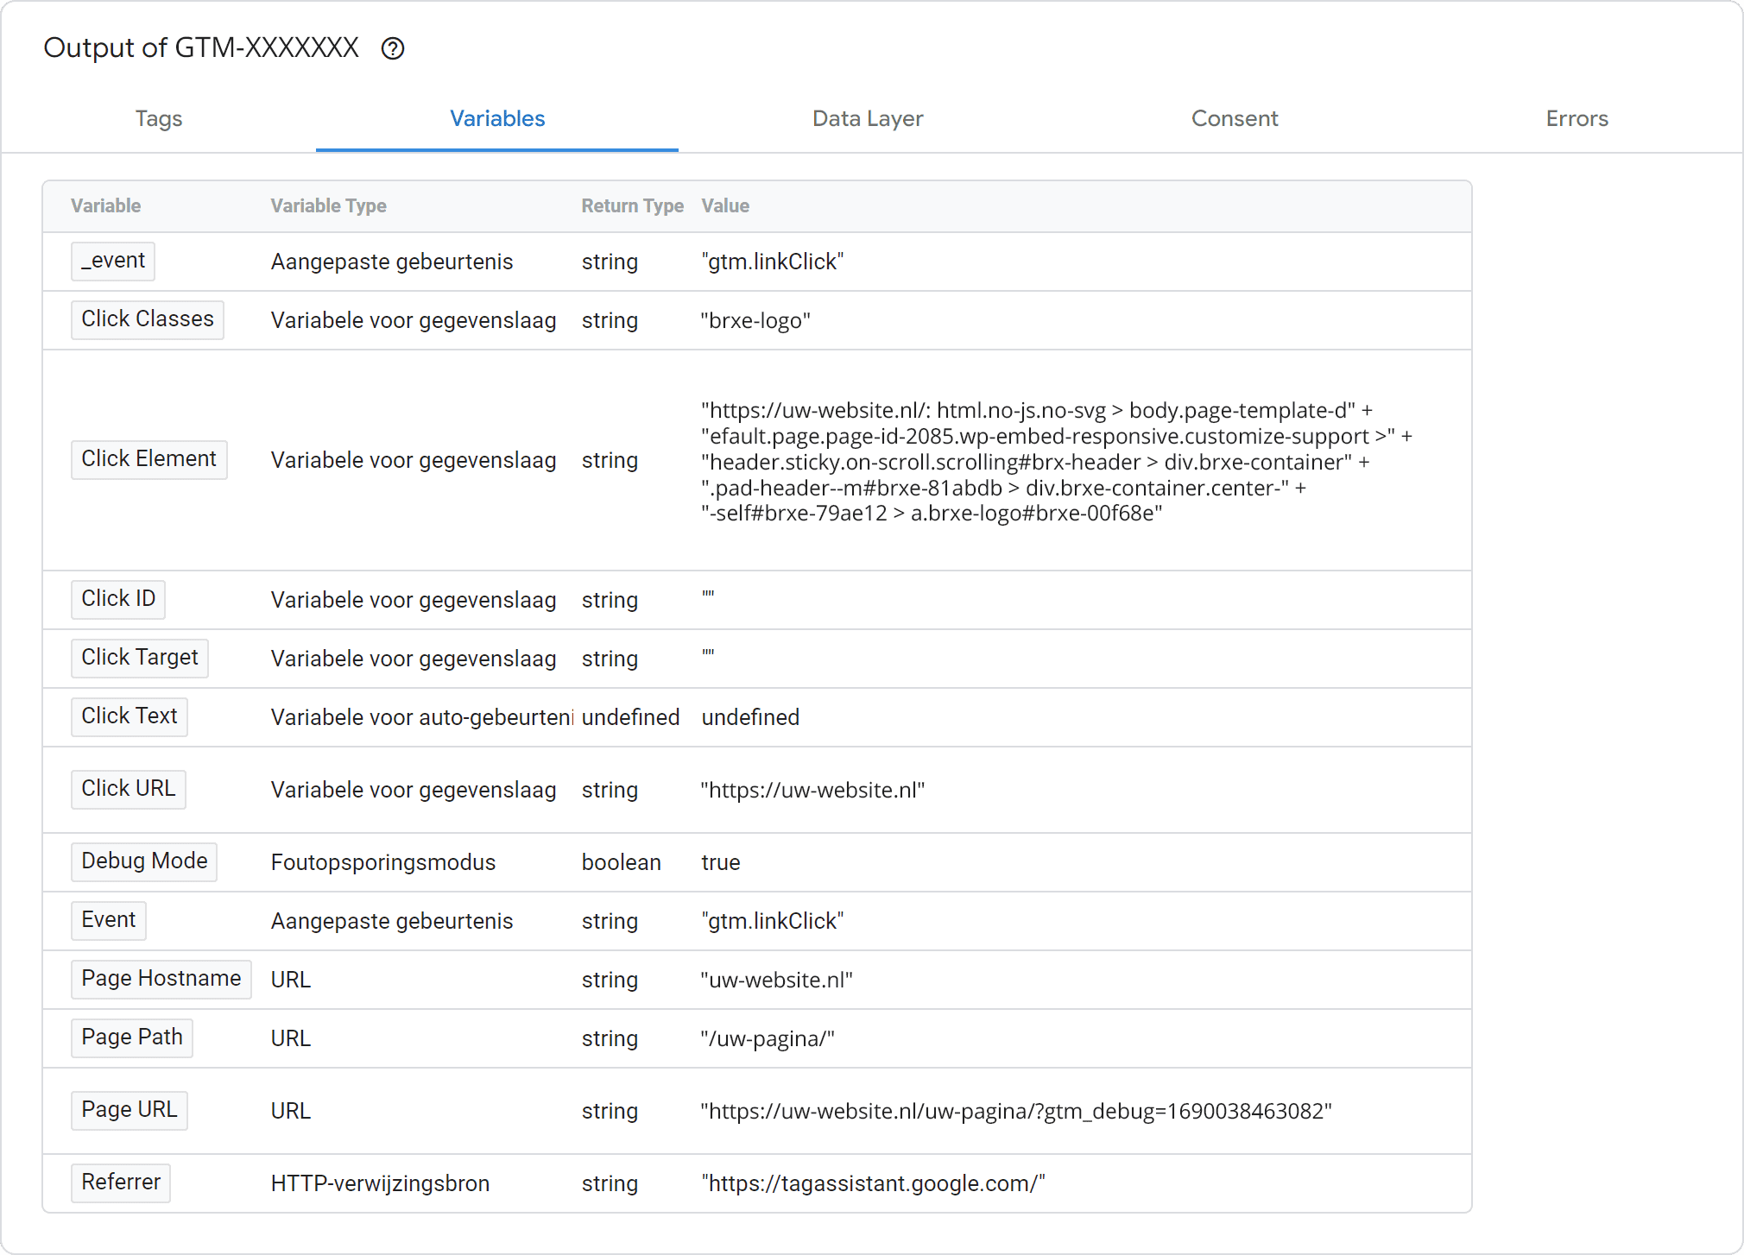
Task: Show the Errors tab
Action: 1577,118
